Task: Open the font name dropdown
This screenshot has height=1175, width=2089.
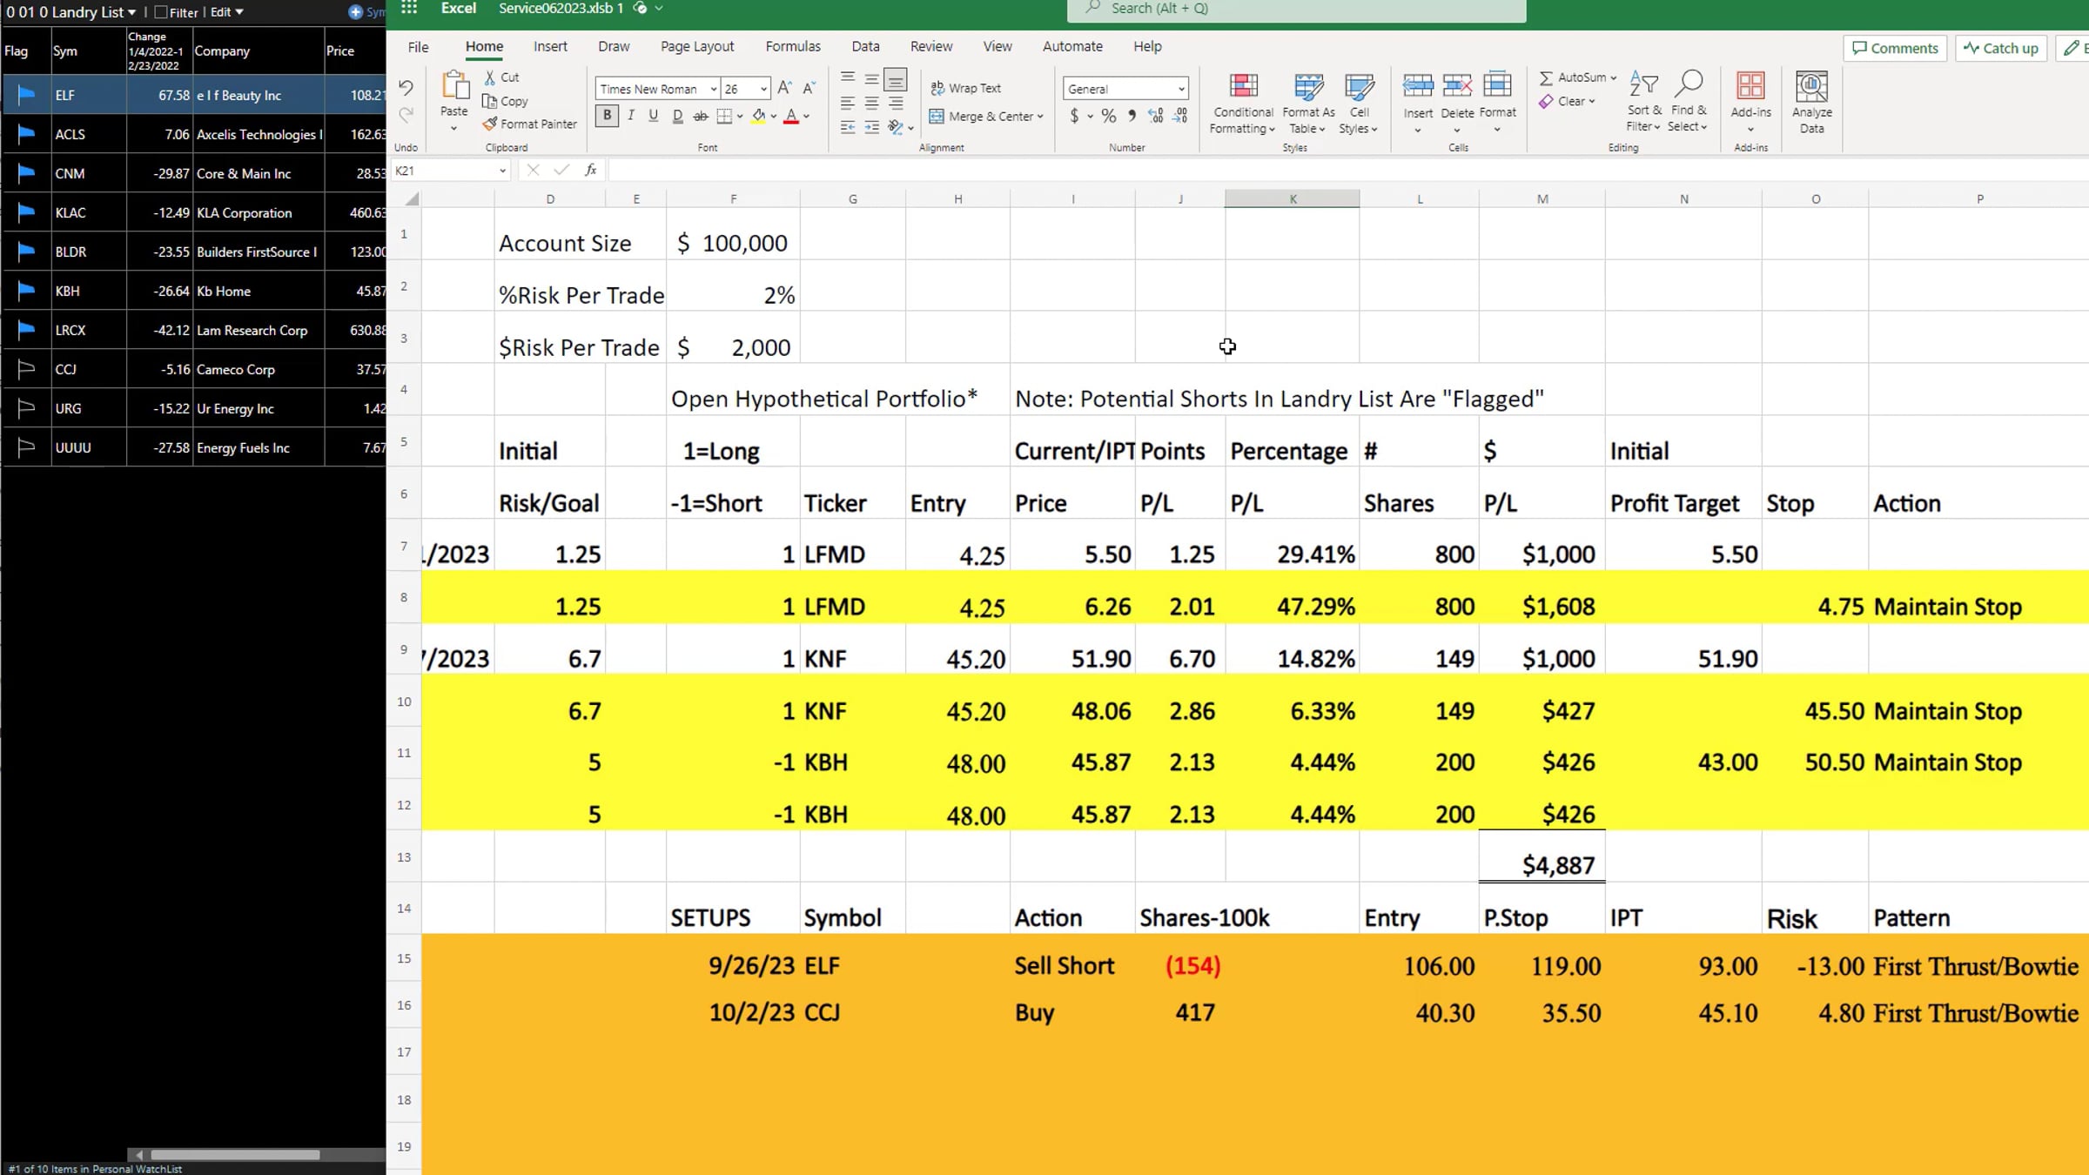Action: [713, 89]
